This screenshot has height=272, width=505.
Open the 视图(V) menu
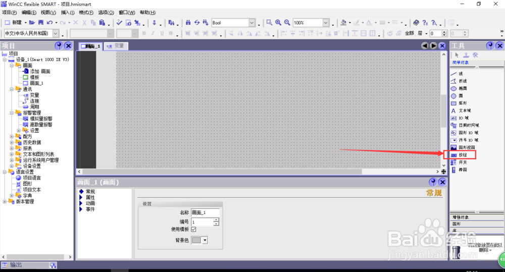[x=48, y=13]
